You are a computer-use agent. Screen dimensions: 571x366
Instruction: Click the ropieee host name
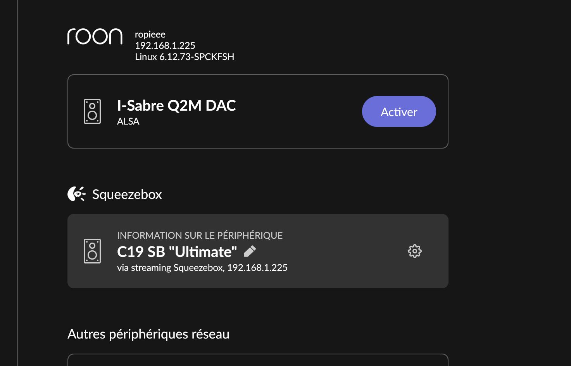point(150,34)
